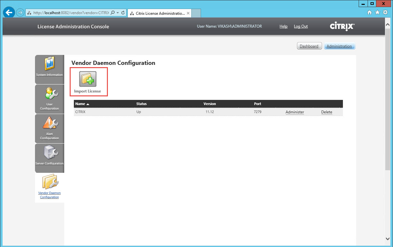This screenshot has width=393, height=247.
Task: Open a new blank browser tab
Action: coord(196,13)
